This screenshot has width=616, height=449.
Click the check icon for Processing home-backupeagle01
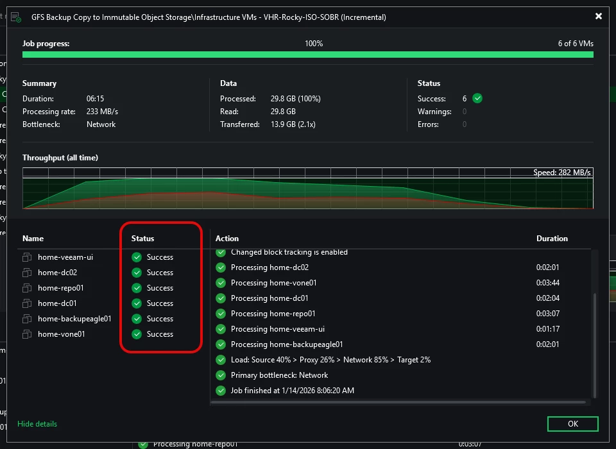221,344
